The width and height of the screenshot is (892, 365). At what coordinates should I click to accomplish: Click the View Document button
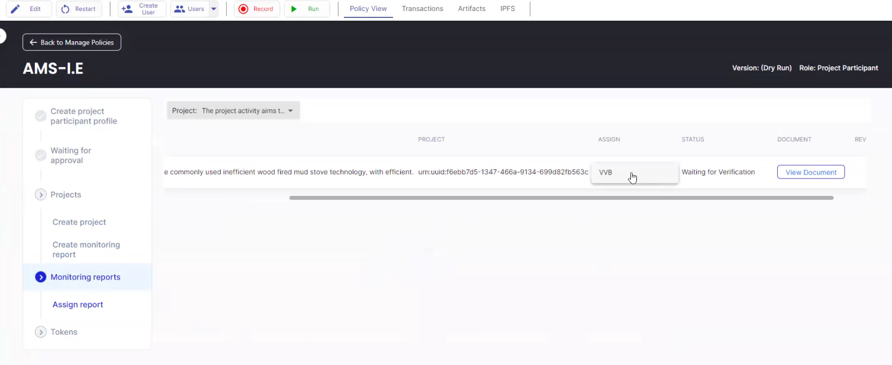[810, 172]
